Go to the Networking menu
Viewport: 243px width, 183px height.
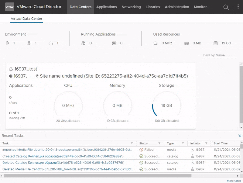[131, 7]
